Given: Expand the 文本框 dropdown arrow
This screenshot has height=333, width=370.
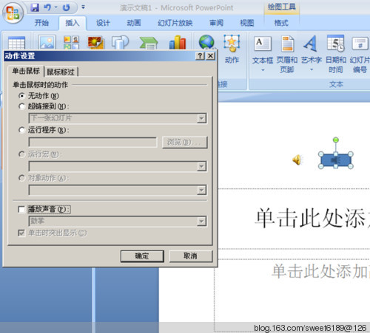Looking at the screenshot, I should [263, 70].
